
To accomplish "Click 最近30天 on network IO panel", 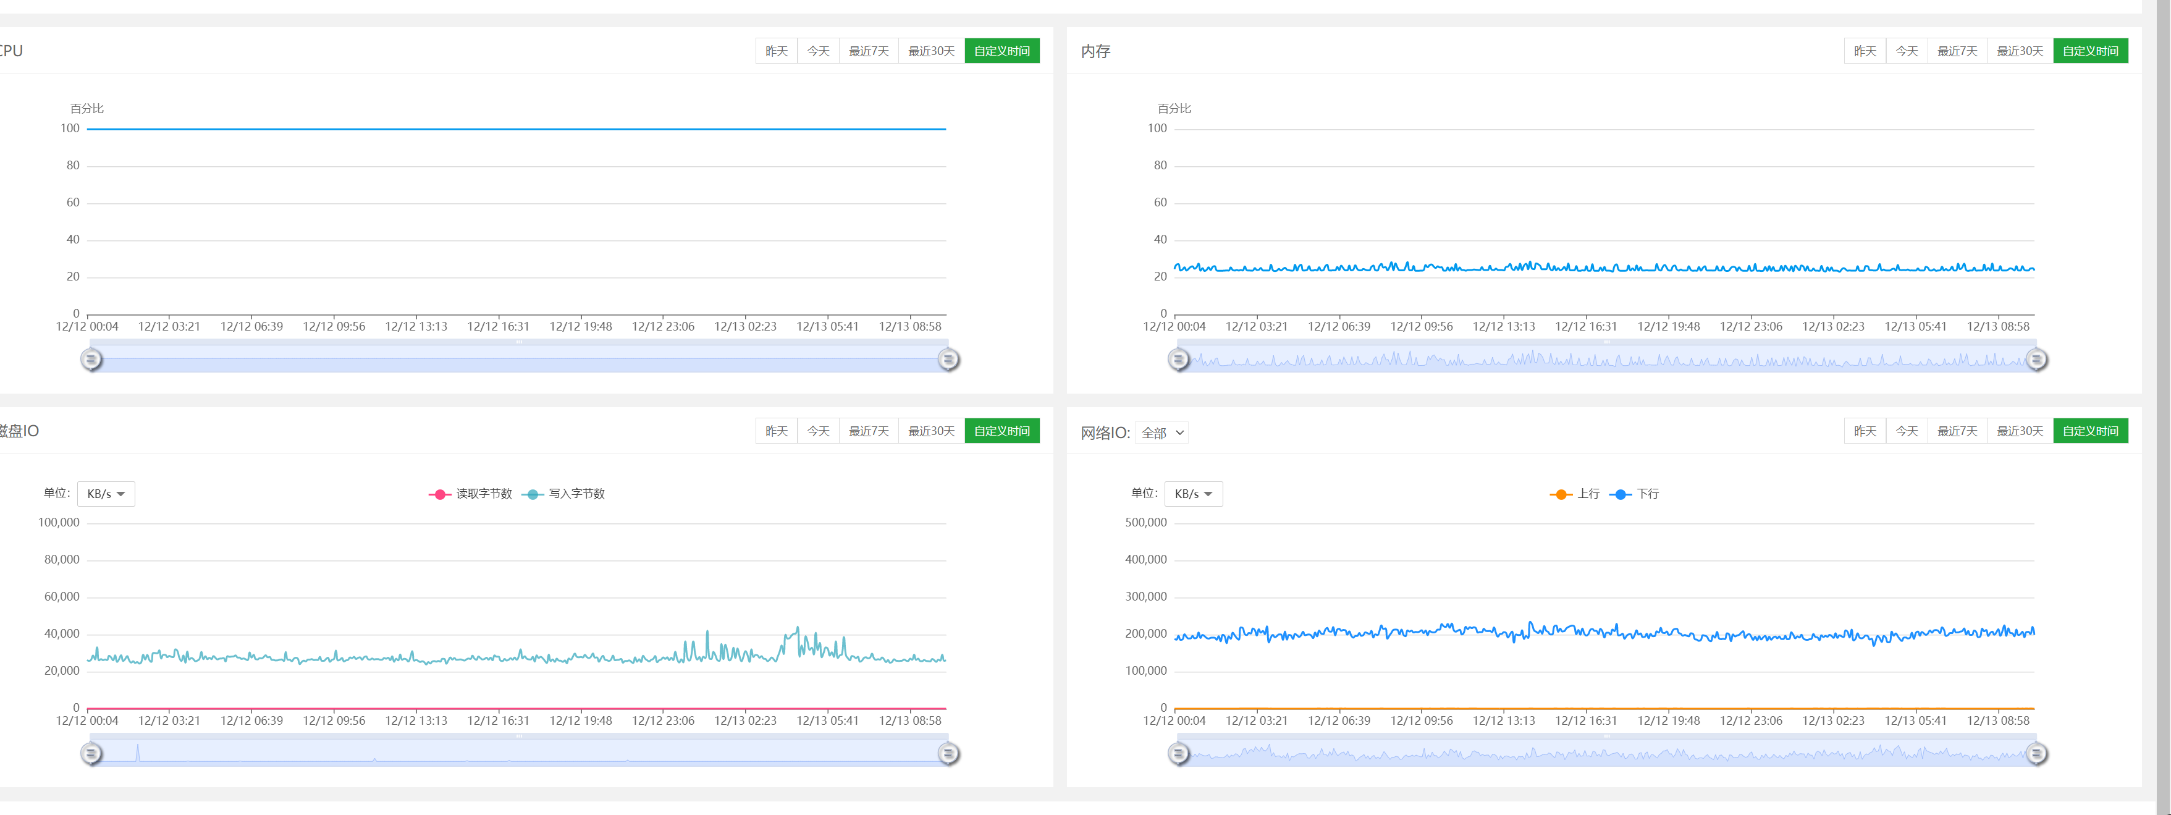I will (2019, 431).
